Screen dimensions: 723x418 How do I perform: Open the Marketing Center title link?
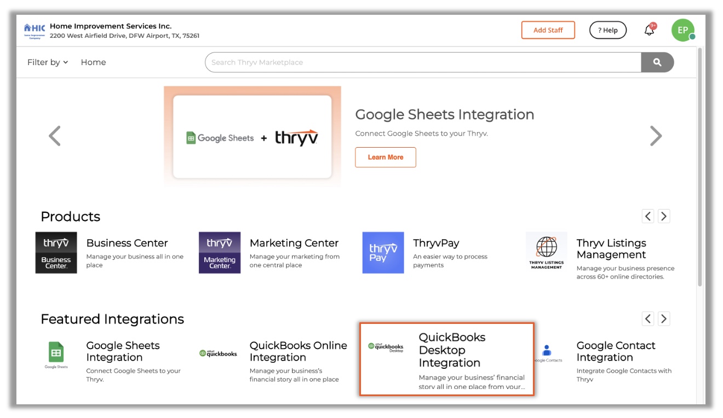[294, 243]
